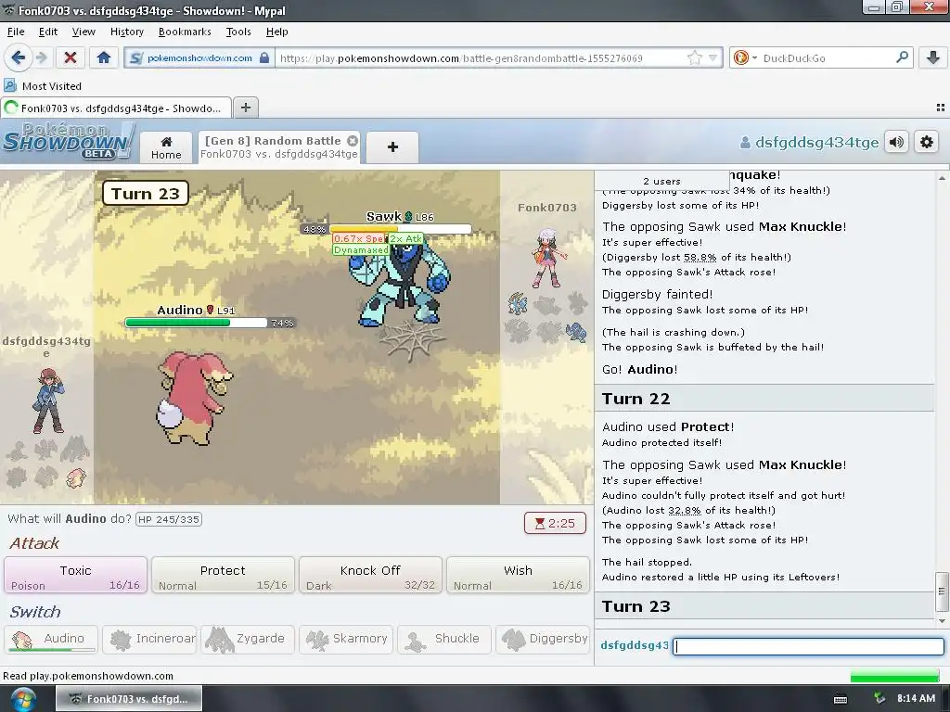Image resolution: width=950 pixels, height=712 pixels.
Task: Open the downloads arrow button
Action: [x=933, y=57]
